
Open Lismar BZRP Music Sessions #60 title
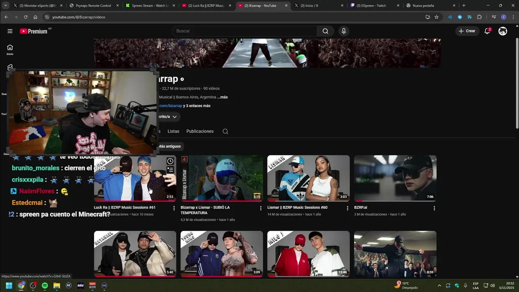click(x=297, y=207)
